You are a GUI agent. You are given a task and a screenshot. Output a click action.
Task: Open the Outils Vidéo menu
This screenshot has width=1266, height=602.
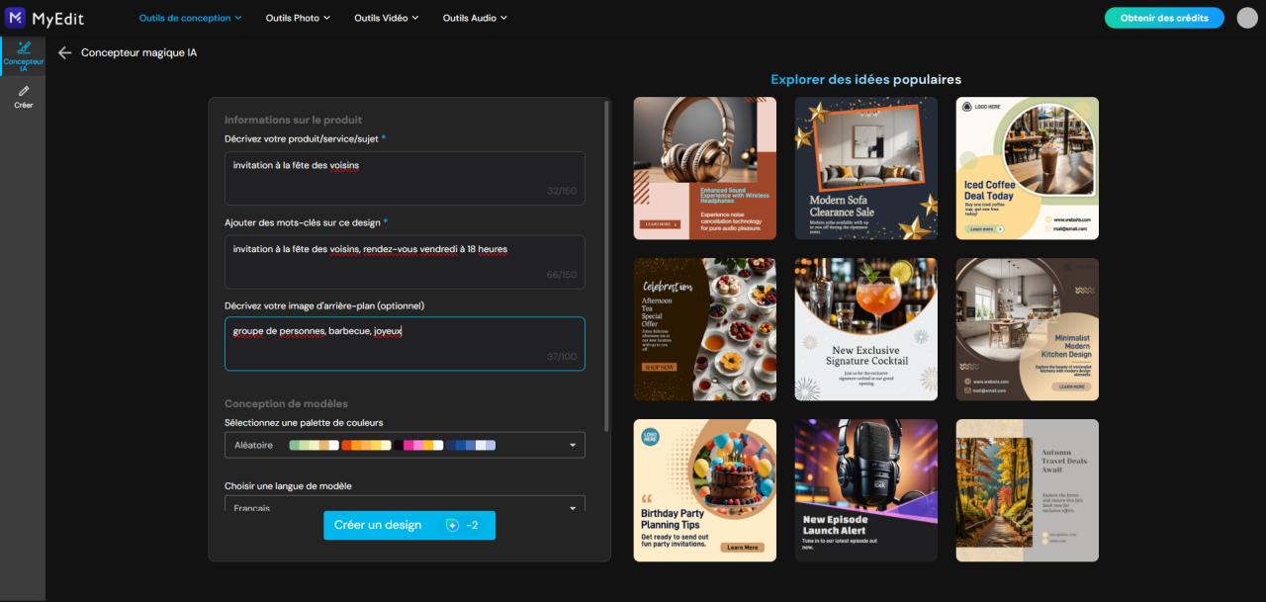(x=386, y=17)
